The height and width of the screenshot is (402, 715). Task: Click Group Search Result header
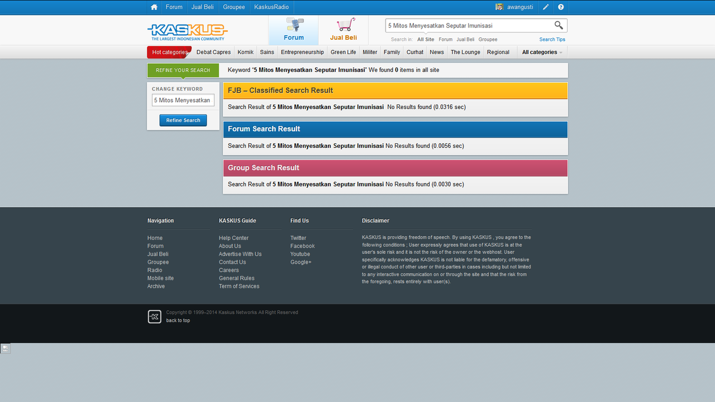tap(395, 167)
